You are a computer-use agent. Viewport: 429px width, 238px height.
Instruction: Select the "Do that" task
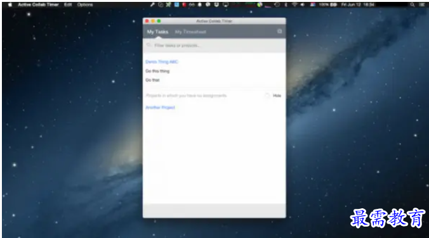pyautogui.click(x=152, y=80)
